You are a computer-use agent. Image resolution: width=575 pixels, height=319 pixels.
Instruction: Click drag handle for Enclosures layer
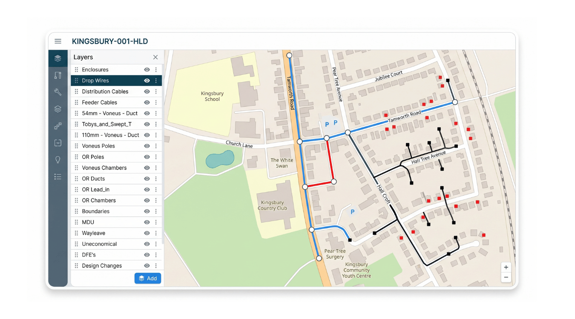point(77,70)
